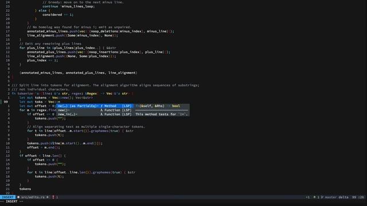Click the "// Align separating text" comment
Image resolution: width=367 pixels, height=206 pixels.
coord(86,127)
